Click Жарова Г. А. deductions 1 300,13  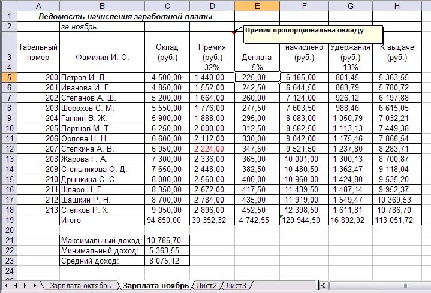tap(351, 159)
